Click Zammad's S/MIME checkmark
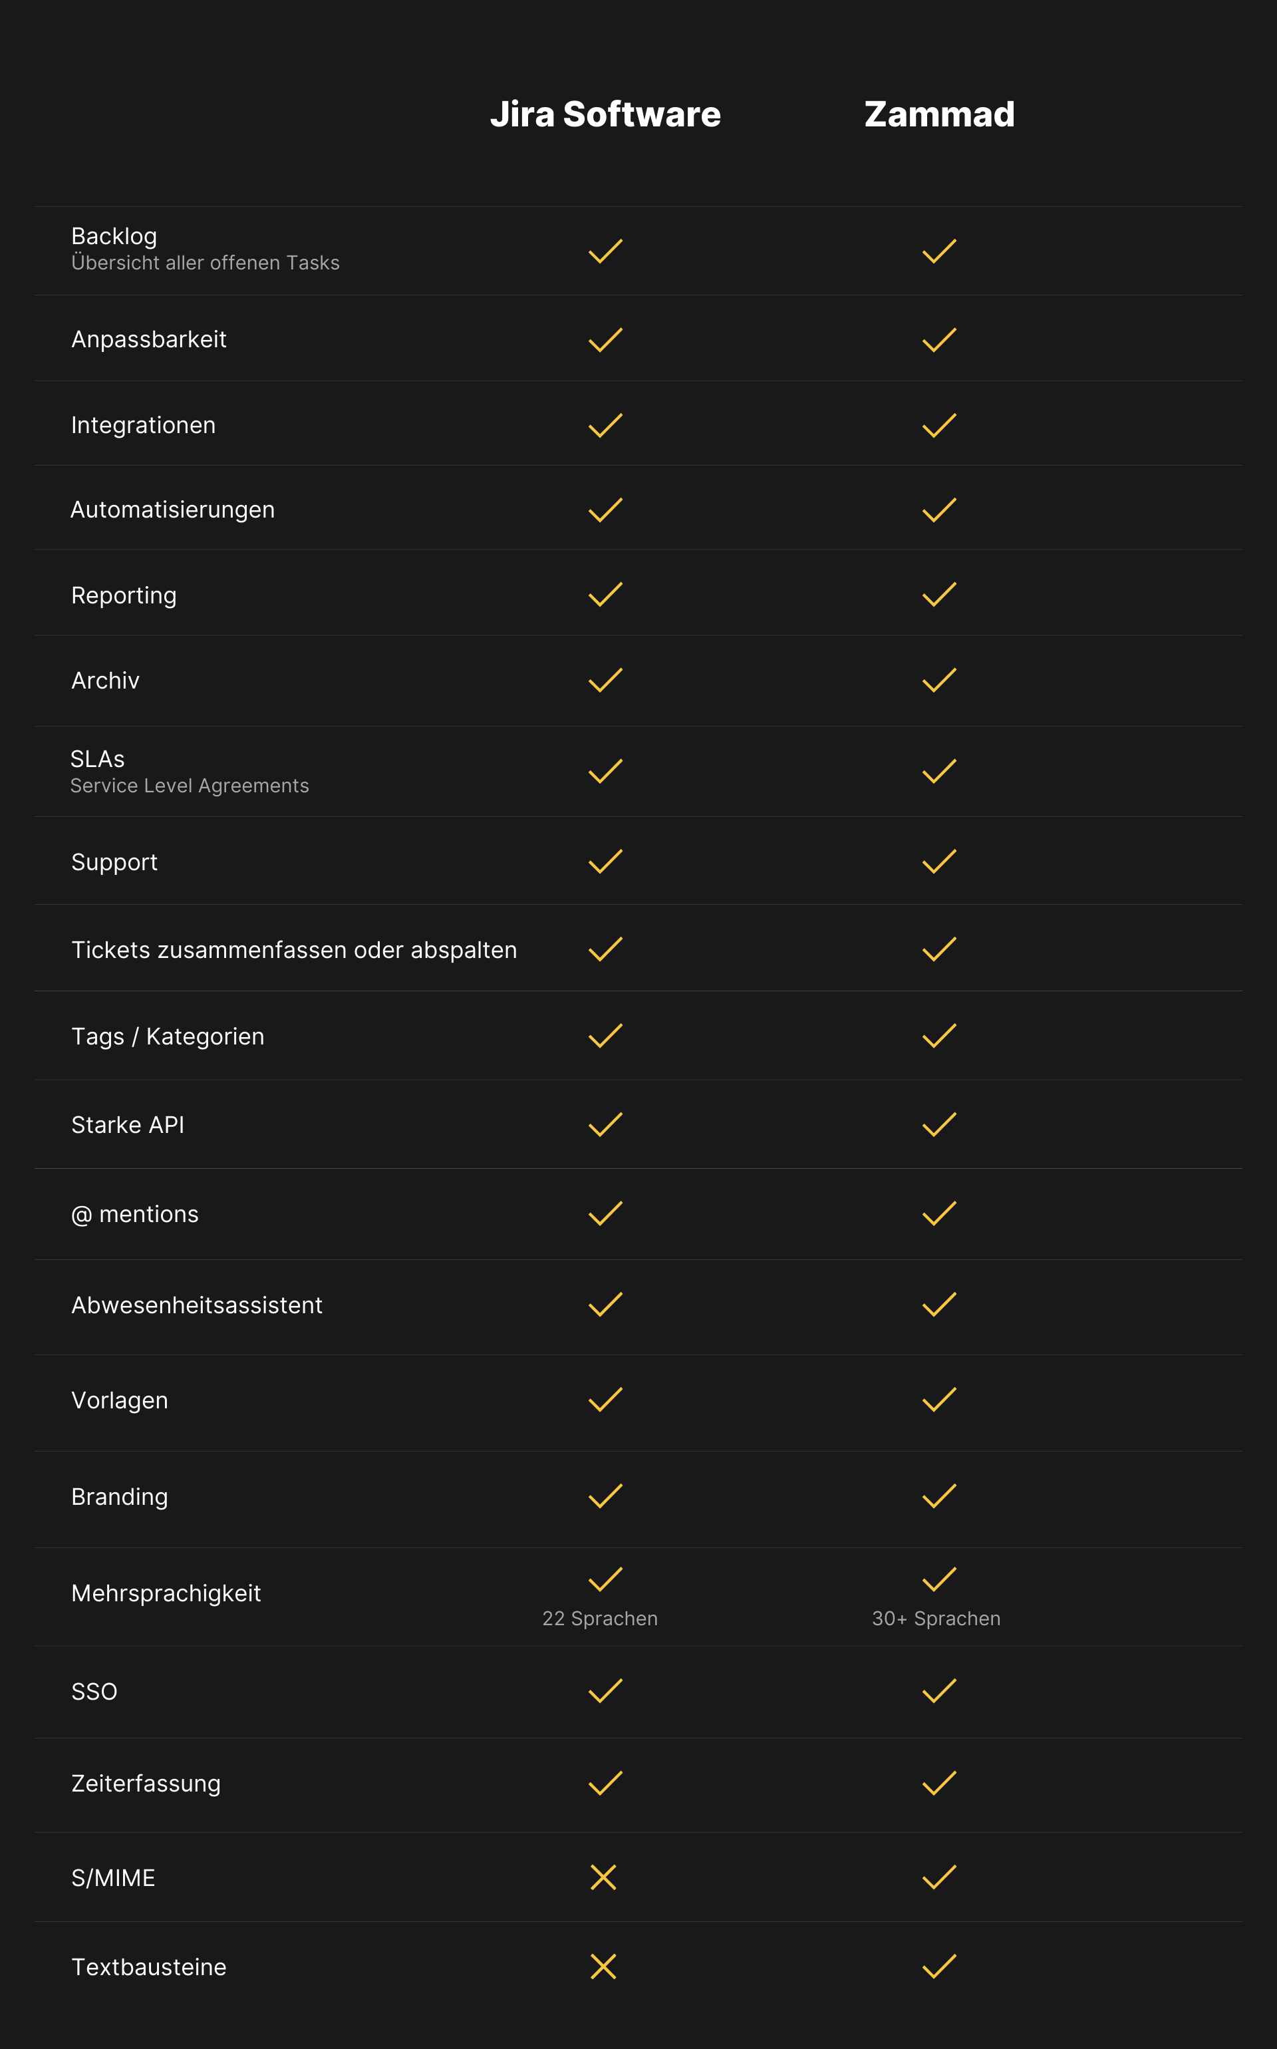The image size is (1277, 2049). pyautogui.click(x=938, y=1877)
